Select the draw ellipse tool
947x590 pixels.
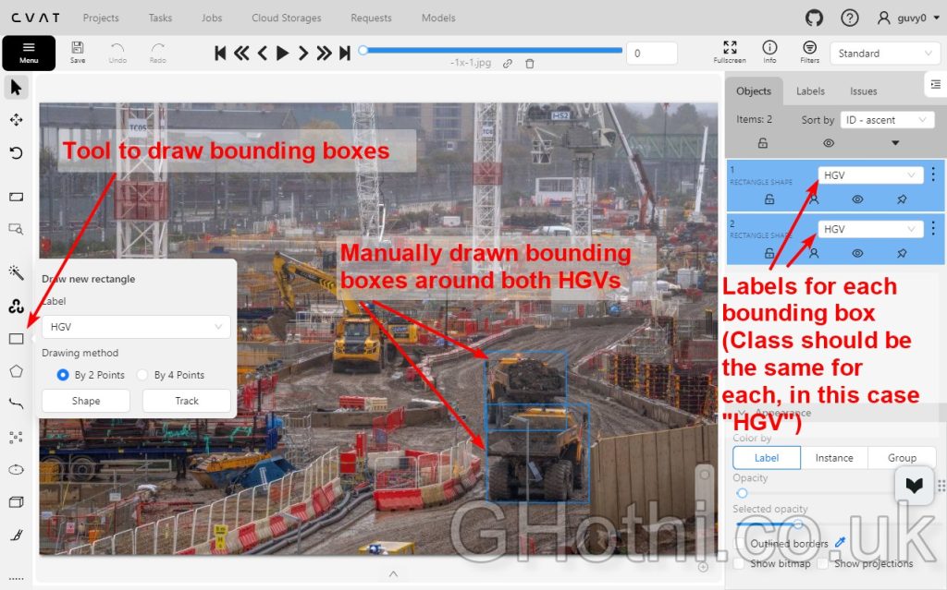(x=16, y=469)
